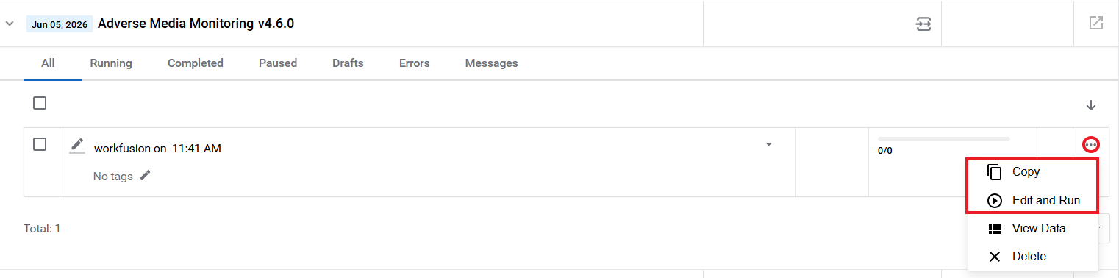
Task: Open process in new window icon
Action: click(1095, 23)
